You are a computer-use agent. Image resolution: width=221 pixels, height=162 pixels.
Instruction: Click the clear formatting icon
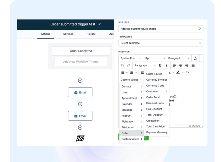195,58
